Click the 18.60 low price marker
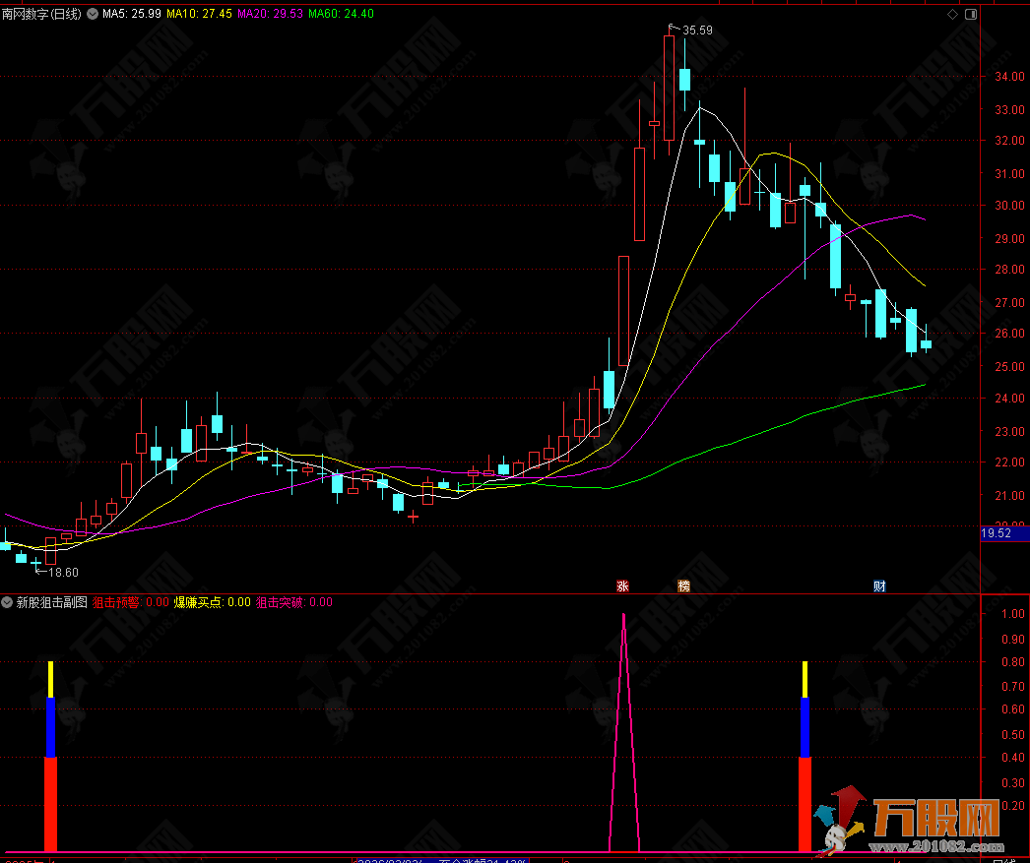The height and width of the screenshot is (863, 1030). coord(62,572)
